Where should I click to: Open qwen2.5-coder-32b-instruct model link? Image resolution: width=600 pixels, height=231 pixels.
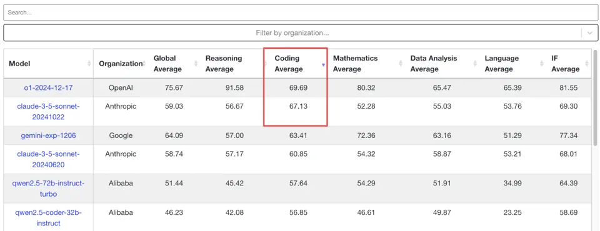pyautogui.click(x=48, y=218)
